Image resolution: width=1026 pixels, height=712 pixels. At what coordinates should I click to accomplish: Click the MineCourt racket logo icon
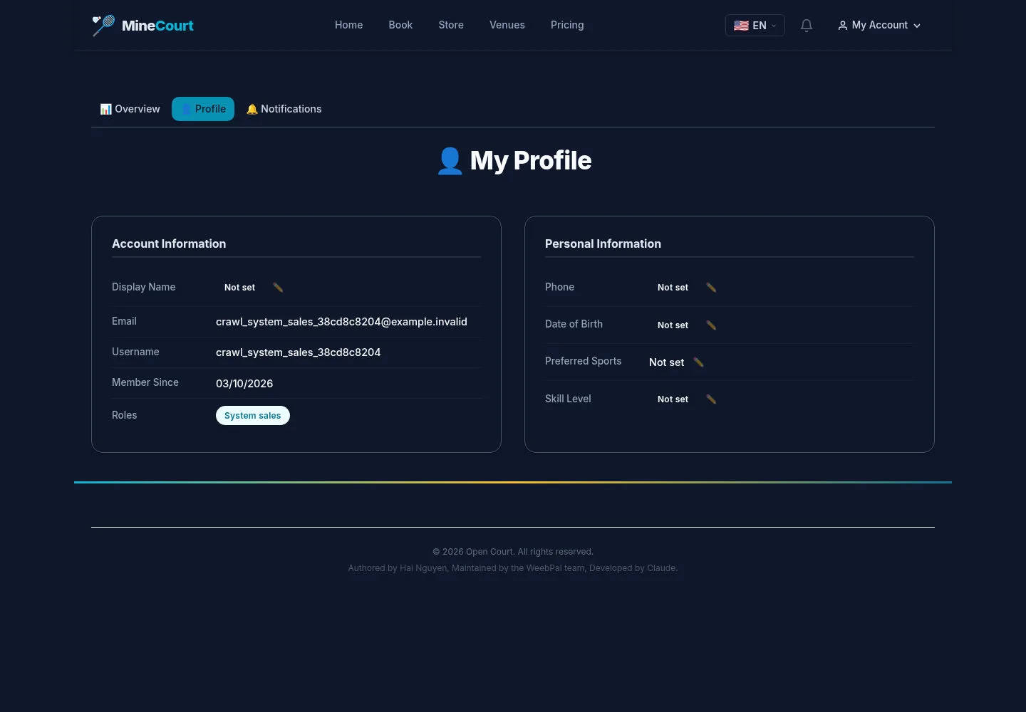pos(103,26)
